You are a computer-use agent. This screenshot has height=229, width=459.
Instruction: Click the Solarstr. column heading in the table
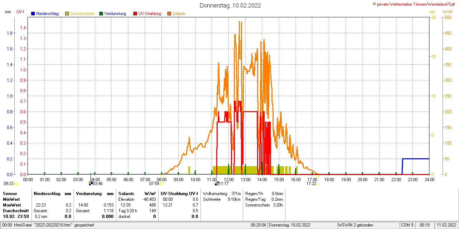coord(127,193)
